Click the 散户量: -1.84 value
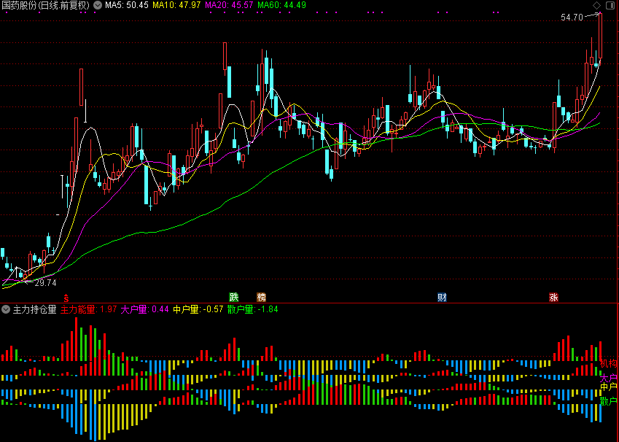Viewport: 619px width, 442px height. click(x=253, y=309)
